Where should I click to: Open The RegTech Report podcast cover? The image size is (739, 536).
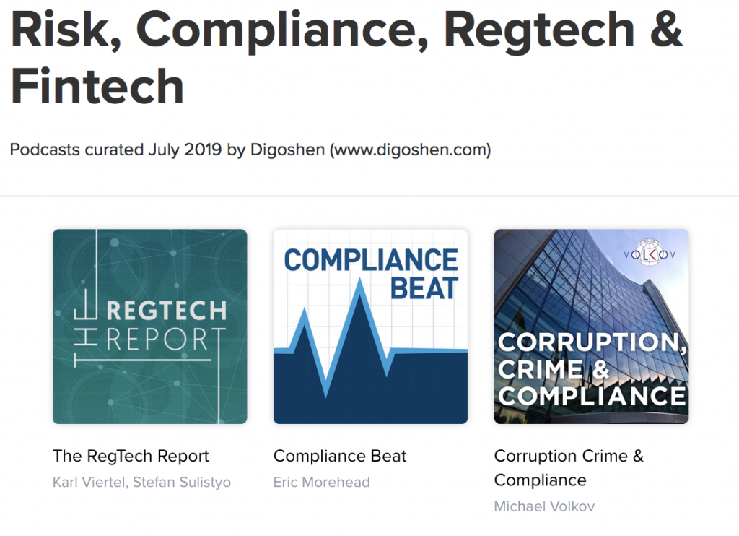click(x=150, y=327)
